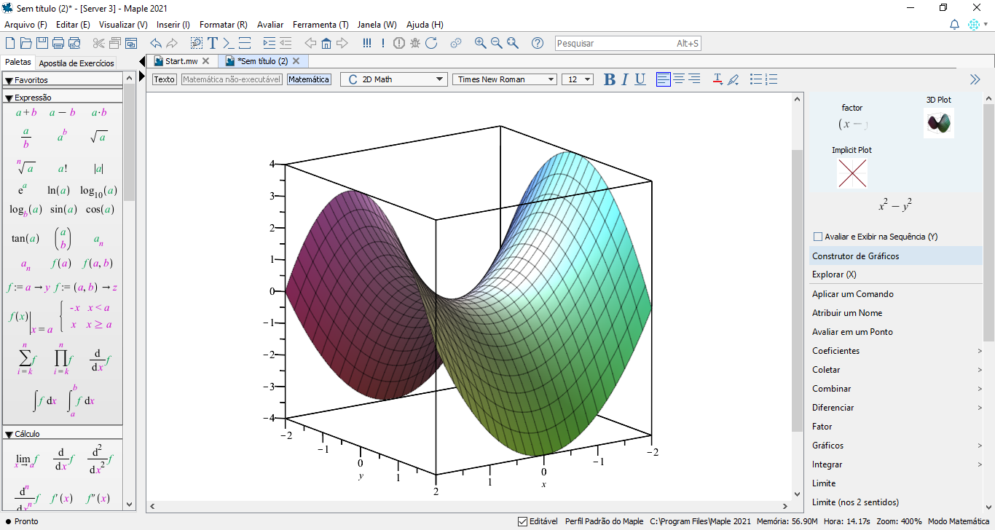Expand the Coeficientes submenu
The height and width of the screenshot is (530, 995).
click(980, 351)
